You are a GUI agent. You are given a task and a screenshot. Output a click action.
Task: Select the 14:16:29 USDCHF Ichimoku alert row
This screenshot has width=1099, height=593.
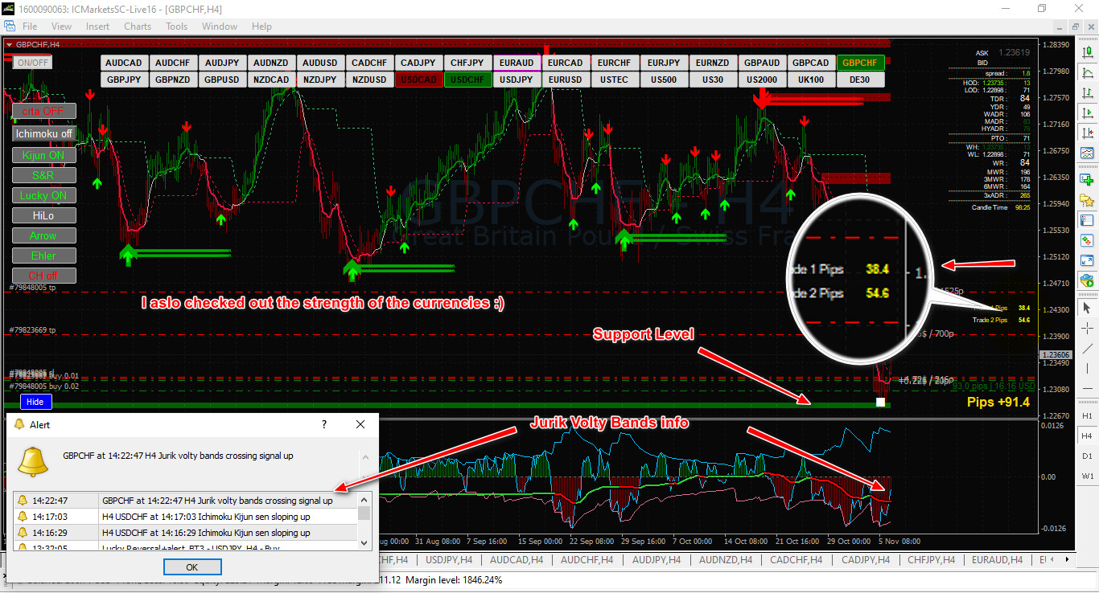pos(185,533)
